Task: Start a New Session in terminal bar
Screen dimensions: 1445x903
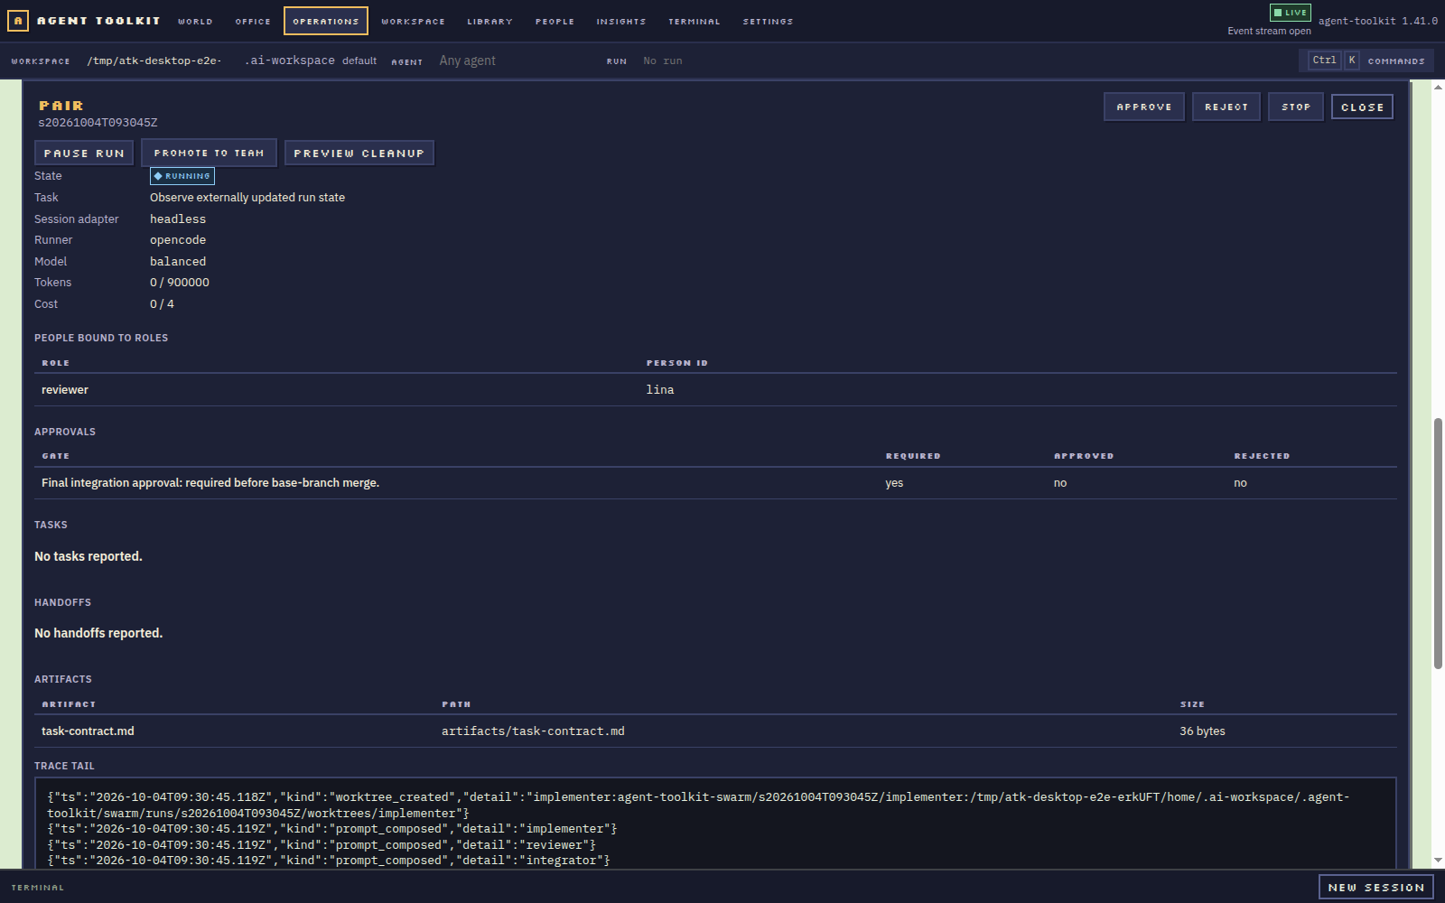Action: pyautogui.click(x=1375, y=887)
